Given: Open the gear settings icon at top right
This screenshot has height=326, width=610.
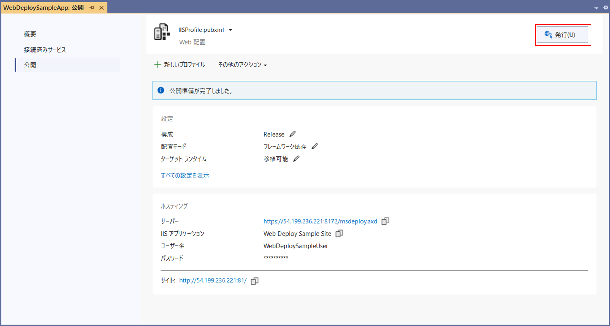Looking at the screenshot, I should click(x=606, y=8).
